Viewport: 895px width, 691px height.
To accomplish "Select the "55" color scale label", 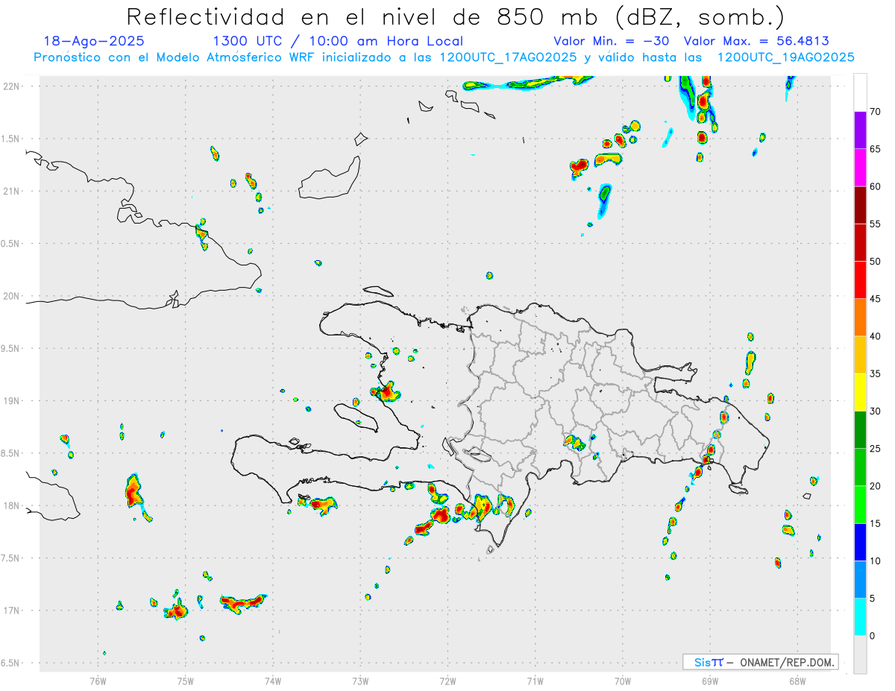I will 876,224.
